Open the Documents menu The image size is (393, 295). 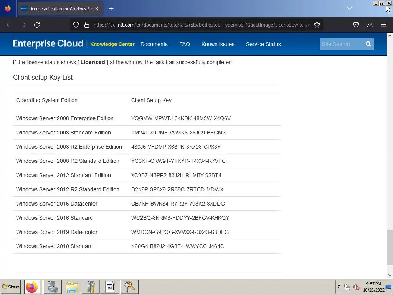coord(154,44)
